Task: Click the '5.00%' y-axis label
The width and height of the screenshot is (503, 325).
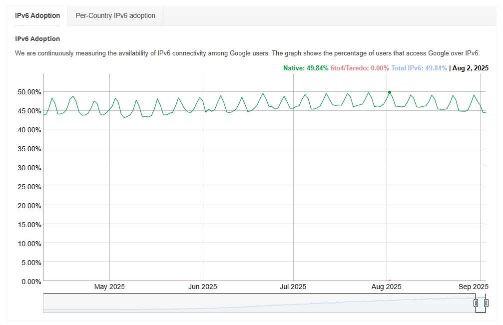Action: [x=31, y=263]
